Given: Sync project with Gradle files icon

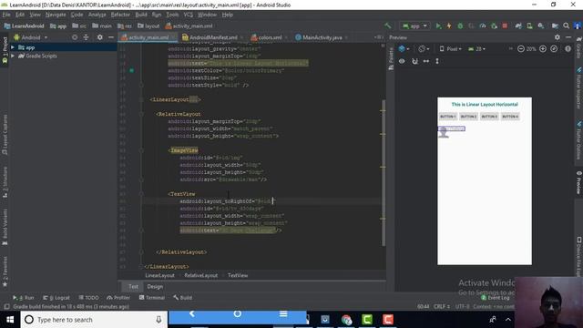Looking at the screenshot, I should [x=518, y=26].
